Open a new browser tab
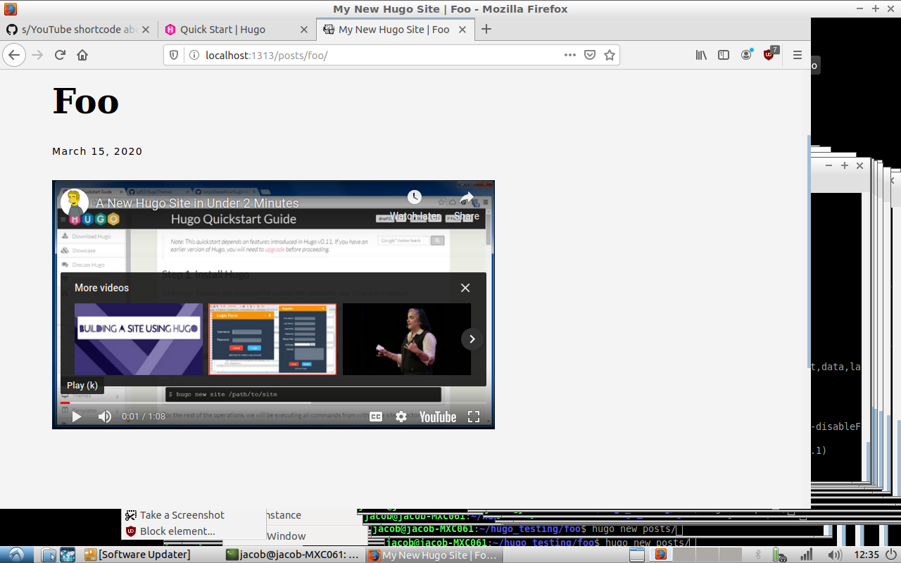The image size is (901, 563). coord(486,29)
